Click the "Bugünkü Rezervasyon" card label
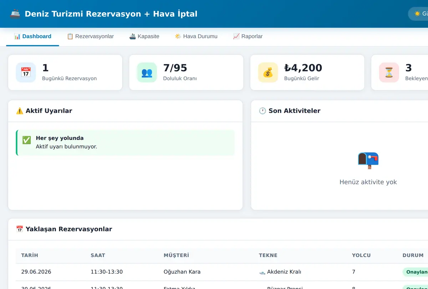Viewport: 428px width, 289px height. 69,78
